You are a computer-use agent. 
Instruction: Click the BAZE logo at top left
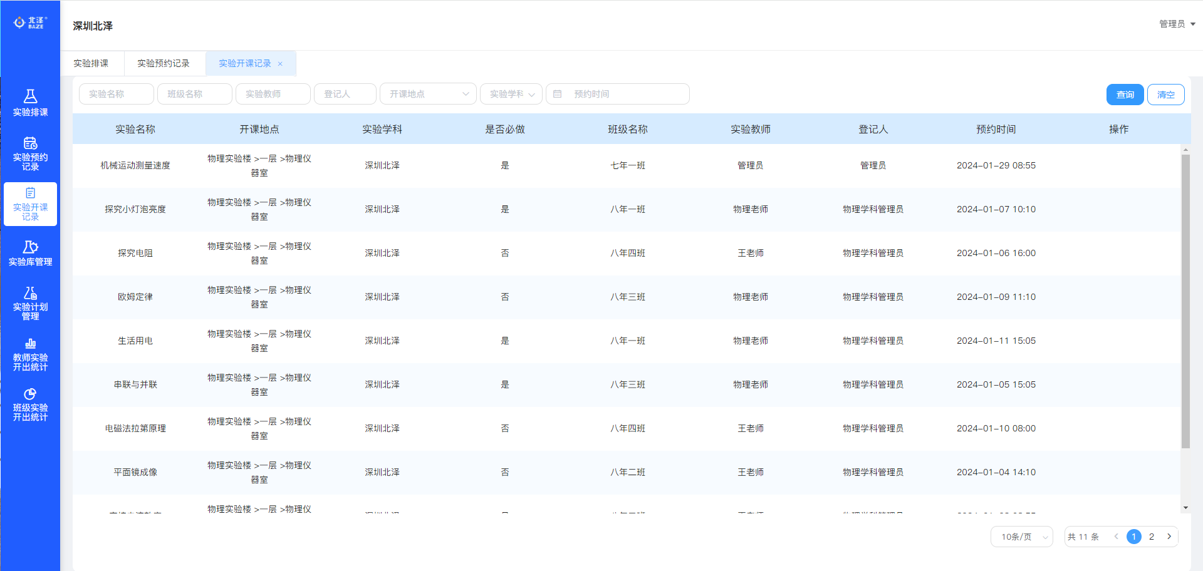30,23
